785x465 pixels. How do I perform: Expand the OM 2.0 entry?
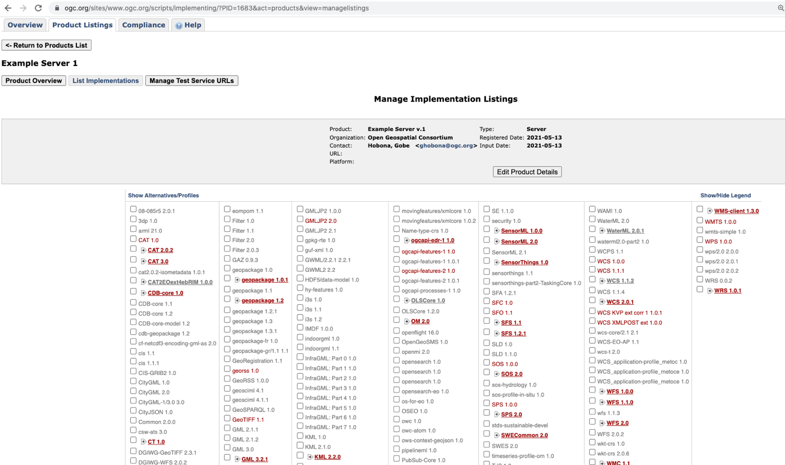tap(407, 321)
